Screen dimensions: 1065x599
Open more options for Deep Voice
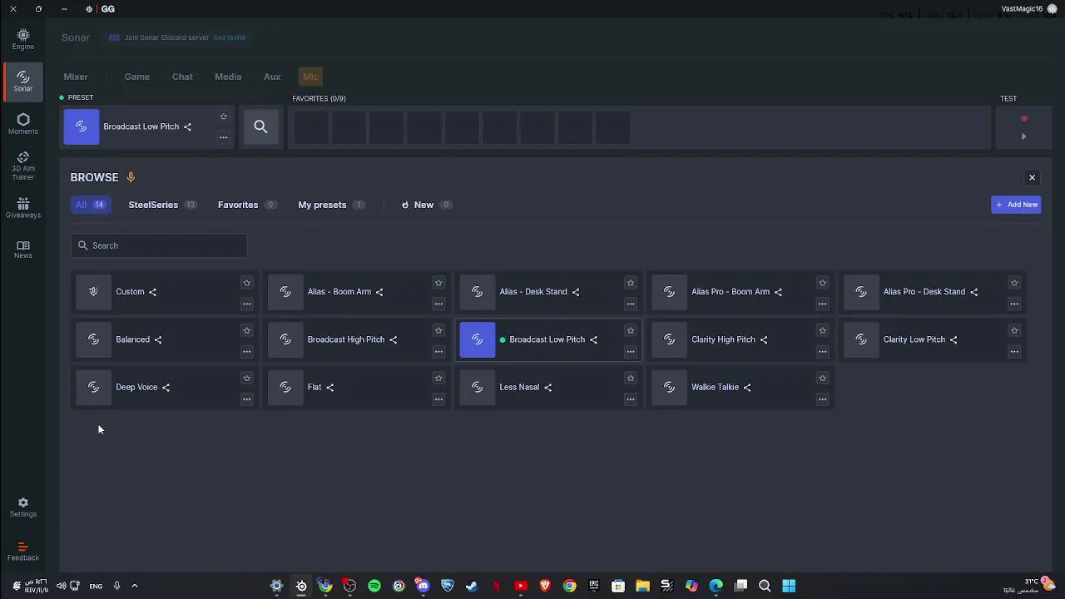click(246, 399)
